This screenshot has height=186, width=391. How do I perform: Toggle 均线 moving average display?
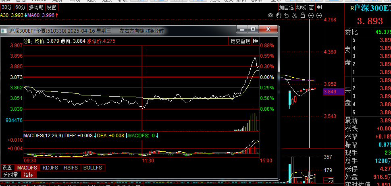(x=302, y=7)
